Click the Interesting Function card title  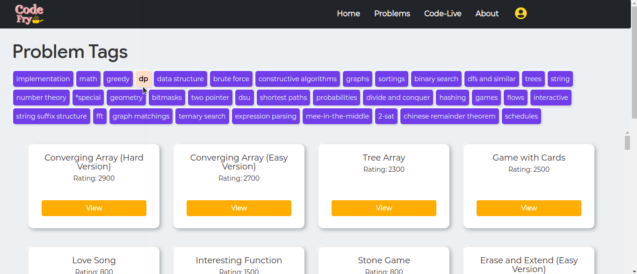point(239,260)
